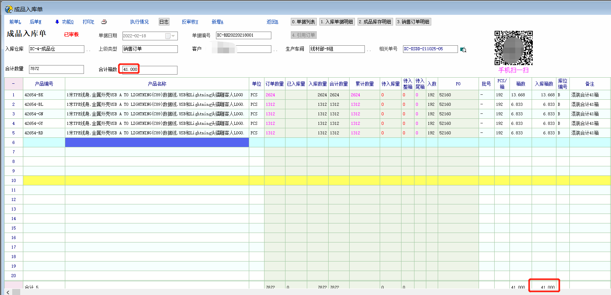
Task: Open the 入库仓库 lookup ellipsis
Action: (x=89, y=49)
